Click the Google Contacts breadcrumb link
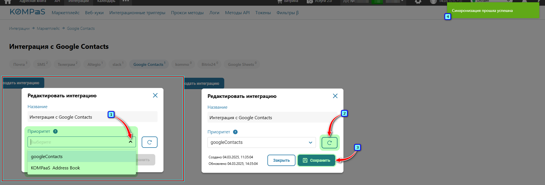 click(81, 28)
